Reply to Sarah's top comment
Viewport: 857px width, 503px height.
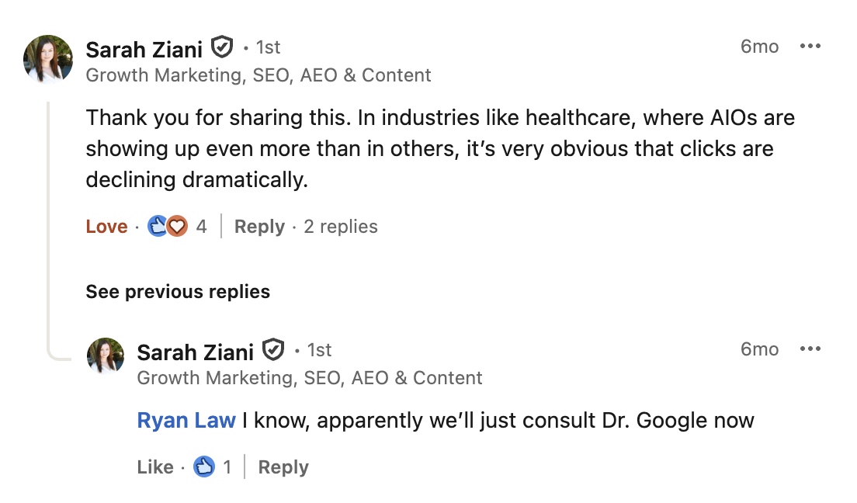click(x=259, y=226)
